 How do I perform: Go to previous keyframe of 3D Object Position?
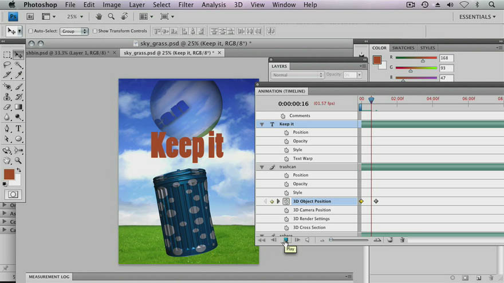coord(265,201)
